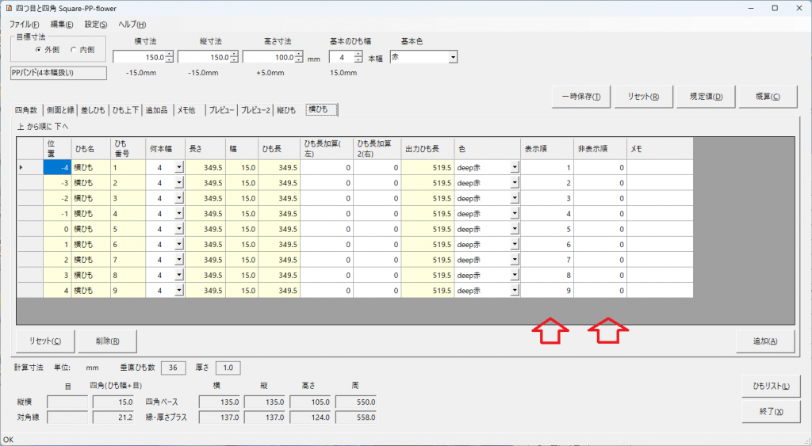
Task: Increase 横寸法 with the up arrow
Action: point(169,54)
